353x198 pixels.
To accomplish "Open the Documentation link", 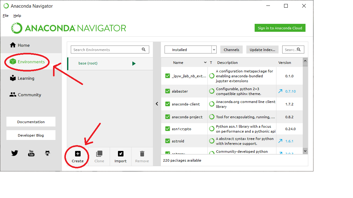I will [31, 122].
